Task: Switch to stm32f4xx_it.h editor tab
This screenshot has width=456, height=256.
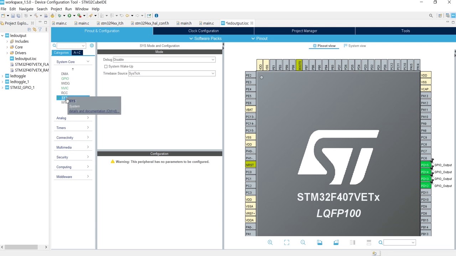Action: point(110,23)
